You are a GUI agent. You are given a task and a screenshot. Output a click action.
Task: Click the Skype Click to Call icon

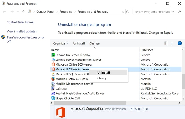(x=53, y=98)
